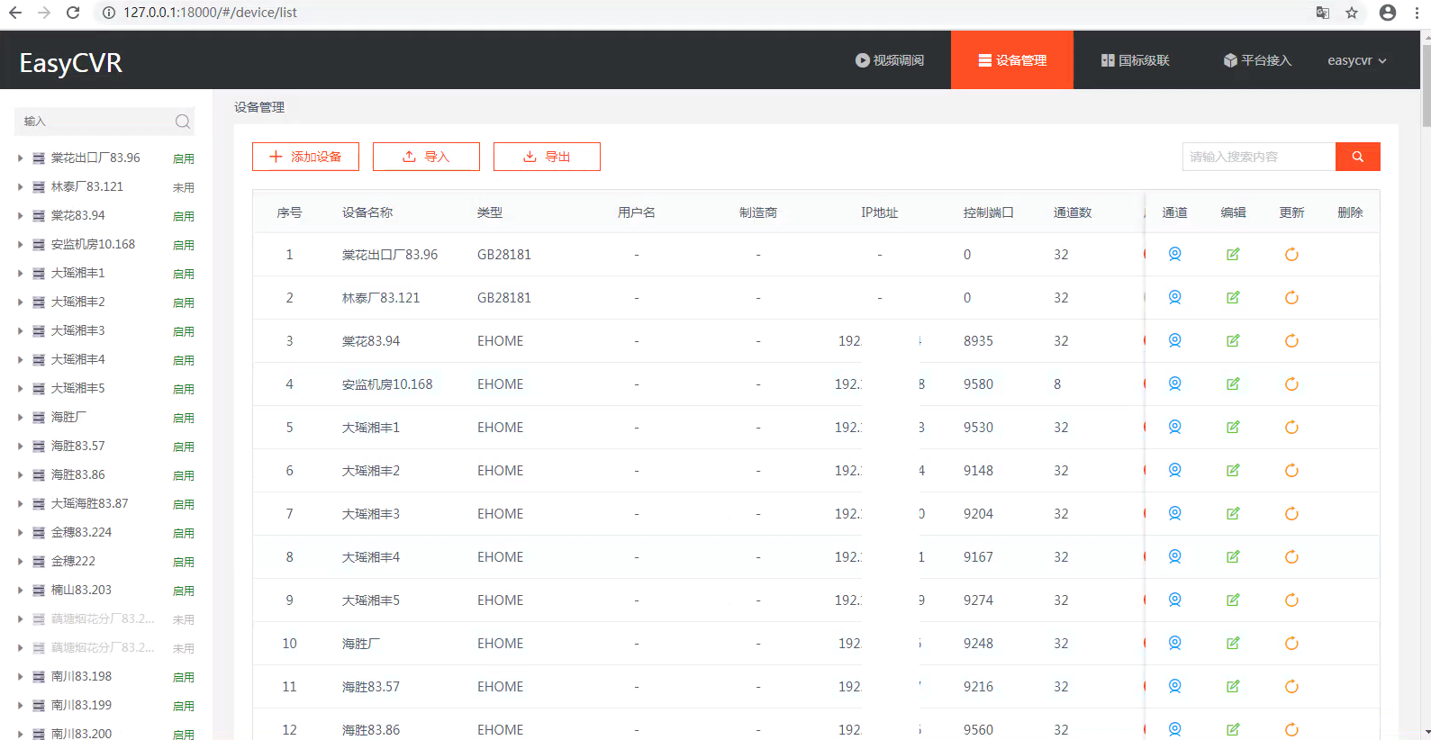Open the browser menu three dots

point(1417,13)
